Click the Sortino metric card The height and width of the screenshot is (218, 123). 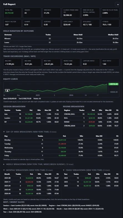(52, 23)
